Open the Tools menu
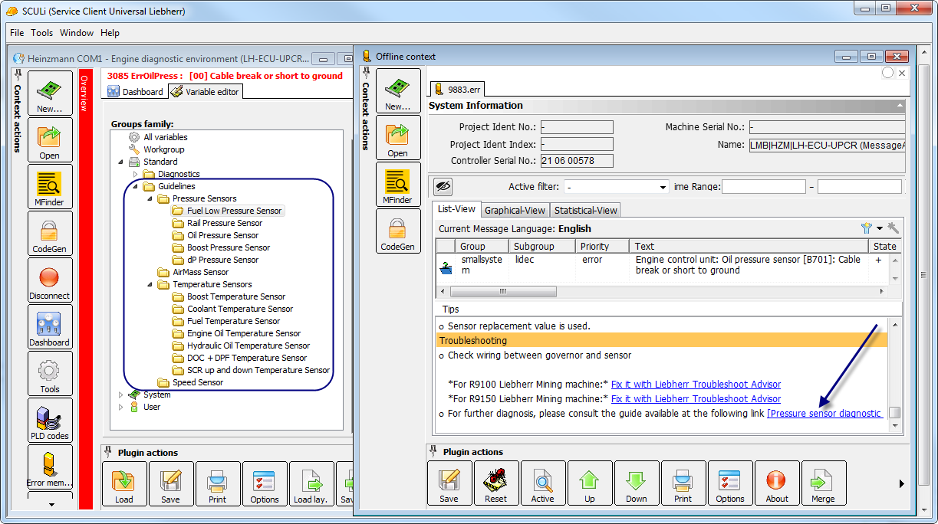 [41, 33]
